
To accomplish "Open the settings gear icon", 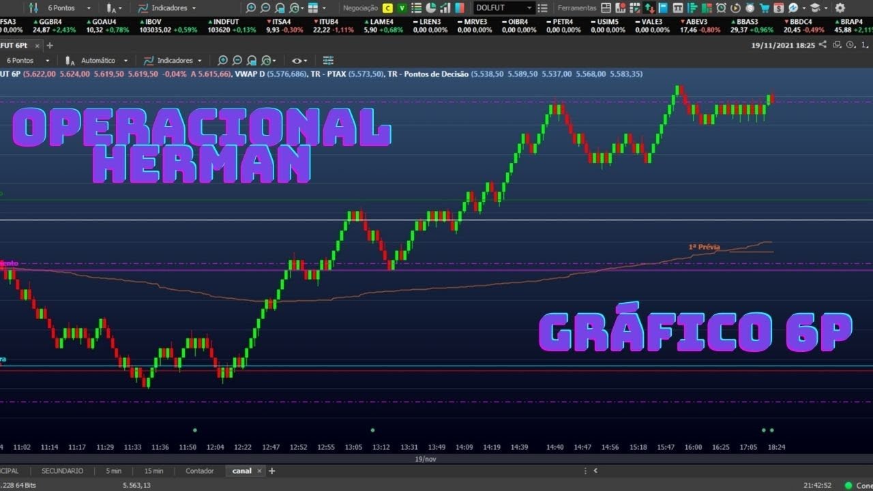I will pyautogui.click(x=840, y=8).
